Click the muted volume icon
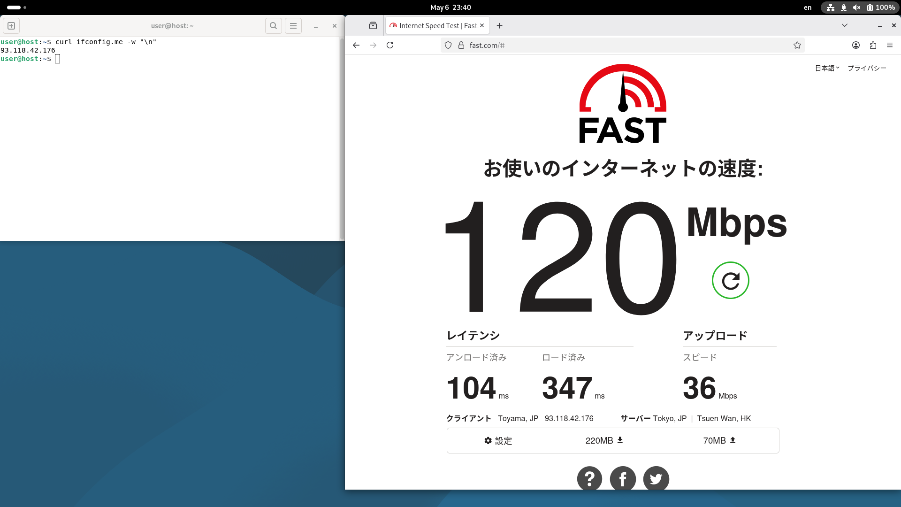 (x=857, y=8)
